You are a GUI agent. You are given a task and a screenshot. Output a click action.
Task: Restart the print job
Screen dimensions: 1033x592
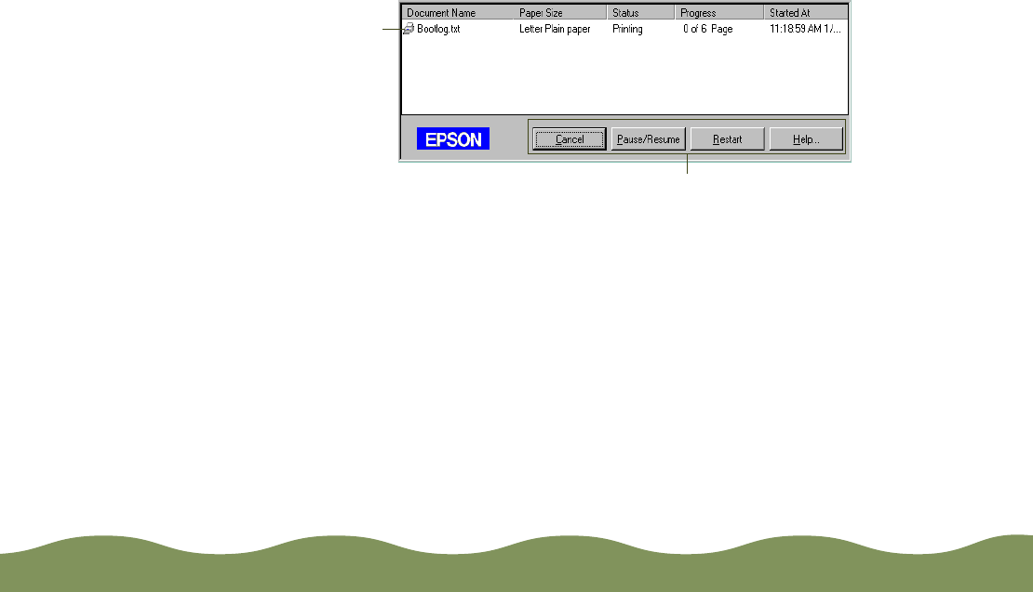pyautogui.click(x=728, y=138)
